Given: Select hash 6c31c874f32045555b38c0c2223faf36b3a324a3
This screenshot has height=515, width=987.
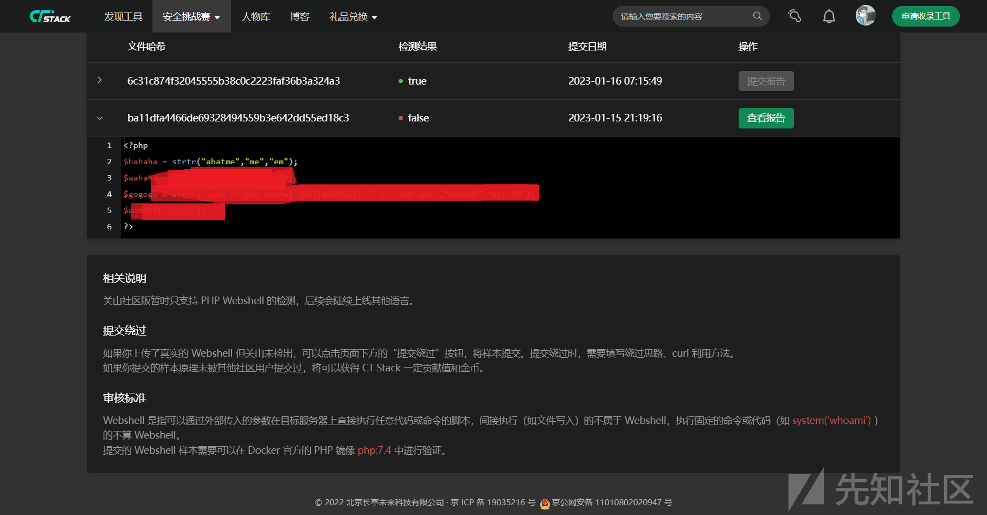Looking at the screenshot, I should click(x=234, y=81).
